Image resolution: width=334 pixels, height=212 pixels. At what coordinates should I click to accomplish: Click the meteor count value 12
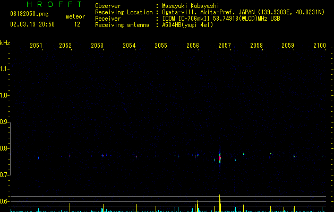tap(77, 24)
